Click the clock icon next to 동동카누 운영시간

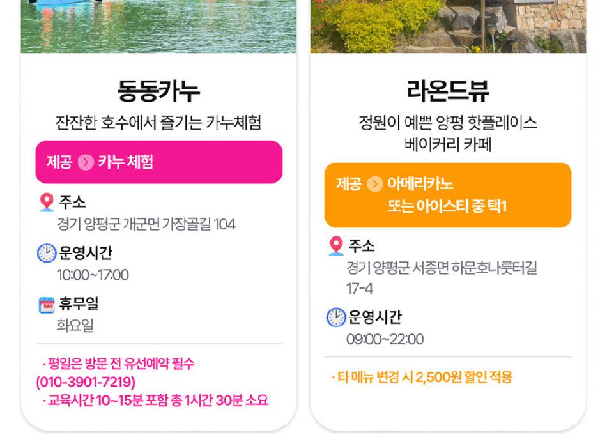[47, 254]
